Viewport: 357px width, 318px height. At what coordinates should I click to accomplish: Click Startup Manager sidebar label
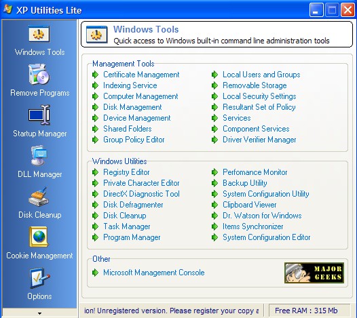(x=40, y=134)
